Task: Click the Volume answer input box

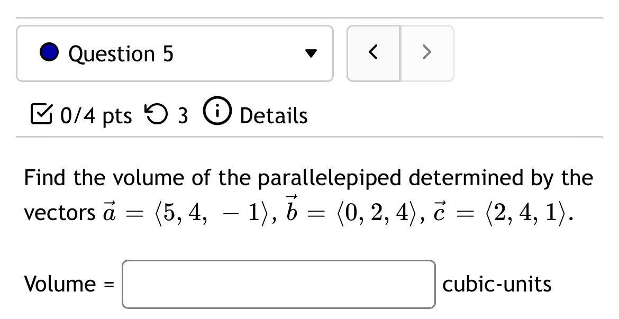Action: [279, 284]
